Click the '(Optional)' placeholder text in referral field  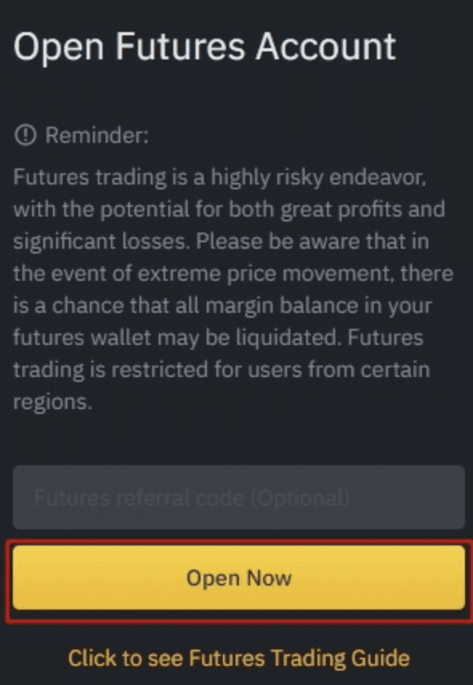(x=300, y=497)
